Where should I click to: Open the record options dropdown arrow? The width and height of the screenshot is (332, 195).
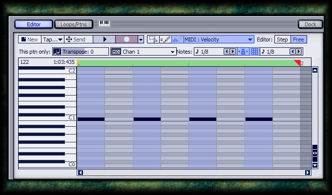pyautogui.click(x=141, y=39)
